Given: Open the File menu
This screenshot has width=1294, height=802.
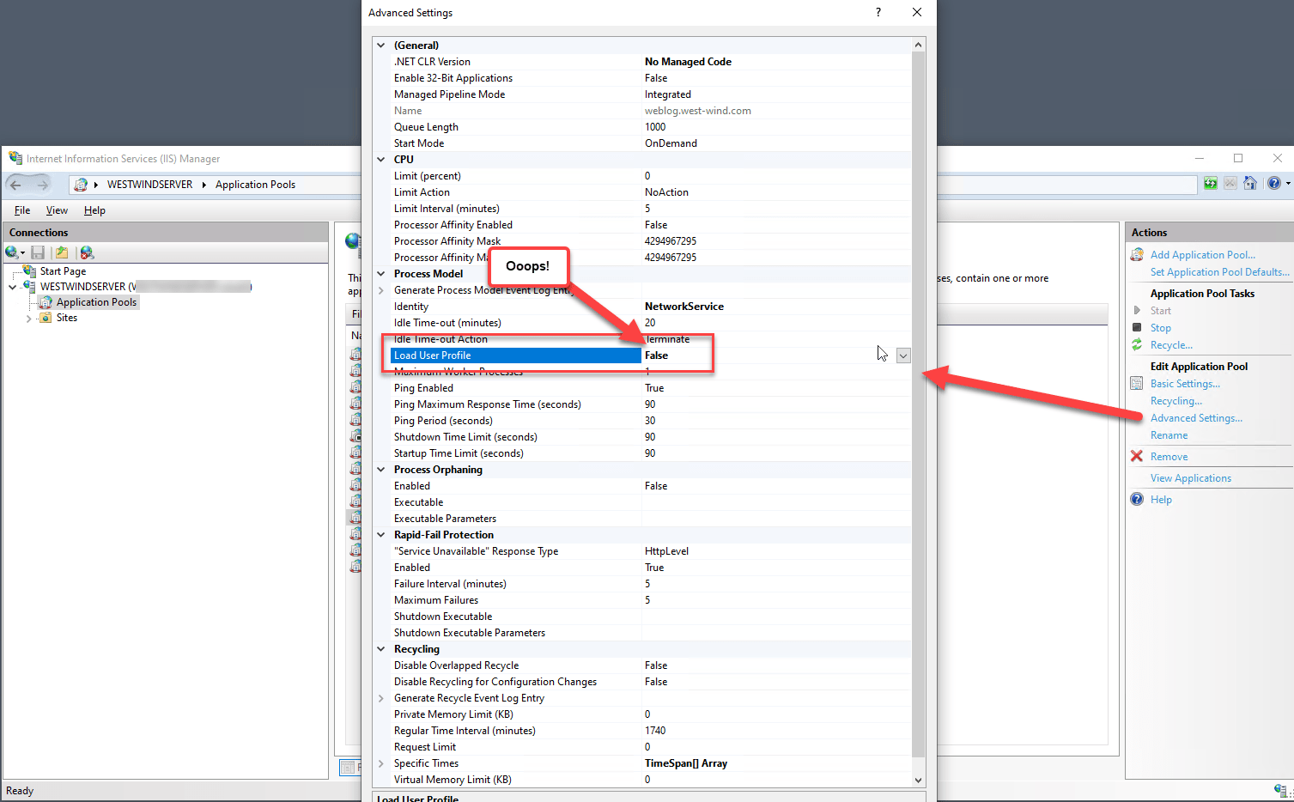Looking at the screenshot, I should coord(22,210).
